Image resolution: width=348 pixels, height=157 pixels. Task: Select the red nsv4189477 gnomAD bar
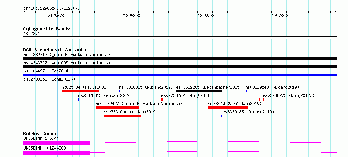117,108
